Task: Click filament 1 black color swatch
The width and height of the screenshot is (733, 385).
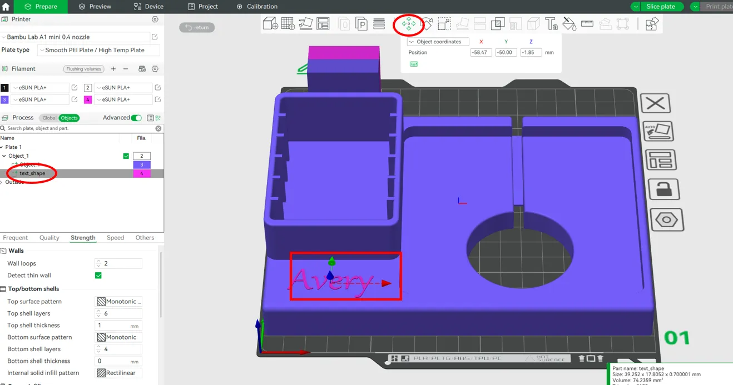Action: (4, 88)
